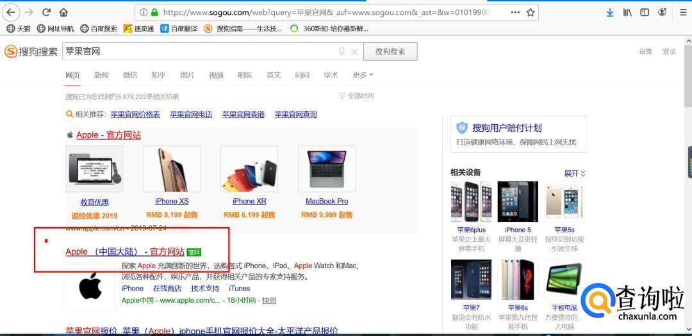Screen dimensions: 692x336
Task: Open related search 苹果官网查询
Action: (x=295, y=114)
